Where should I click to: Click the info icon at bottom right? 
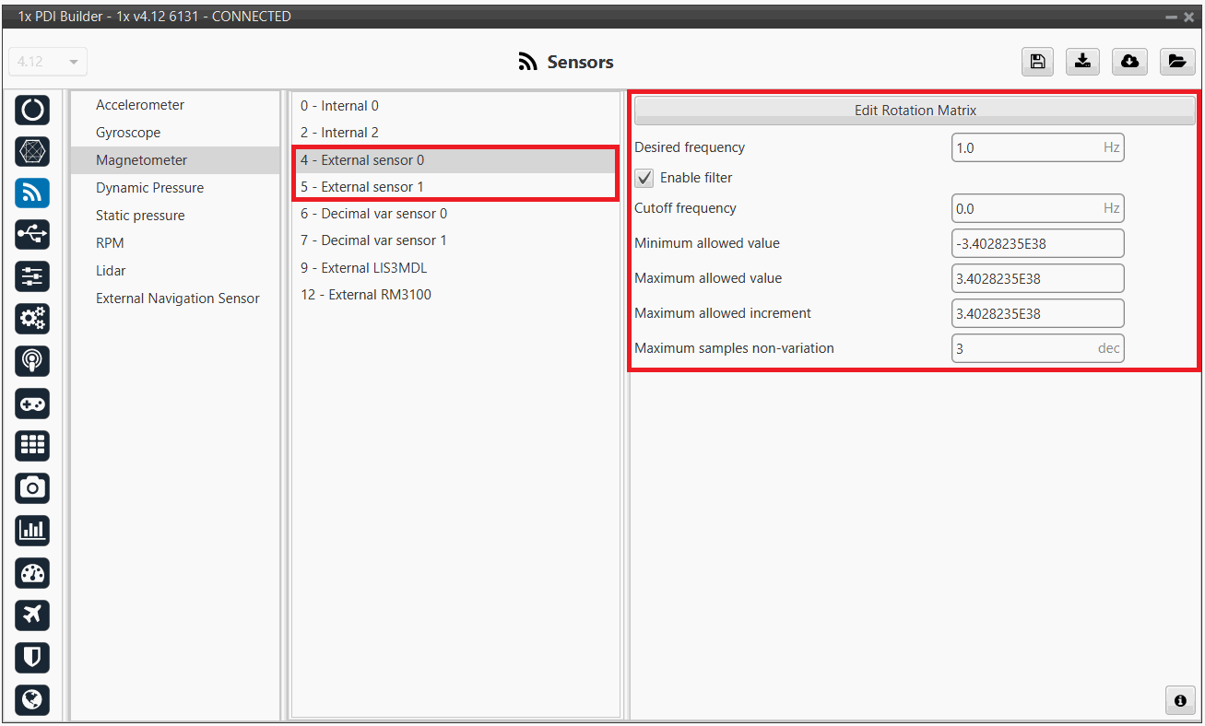coord(1180,700)
